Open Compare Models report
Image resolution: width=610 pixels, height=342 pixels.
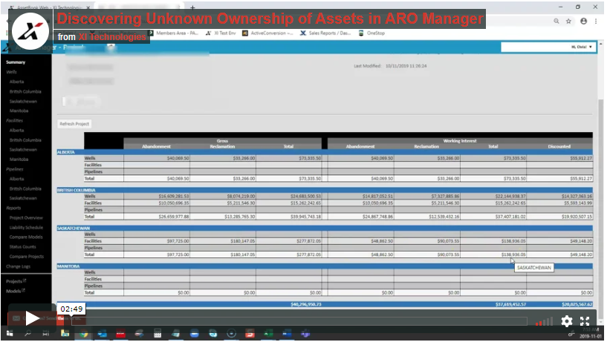tap(26, 237)
